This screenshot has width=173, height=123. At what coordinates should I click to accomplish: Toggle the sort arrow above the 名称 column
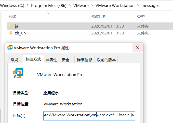point(48,13)
